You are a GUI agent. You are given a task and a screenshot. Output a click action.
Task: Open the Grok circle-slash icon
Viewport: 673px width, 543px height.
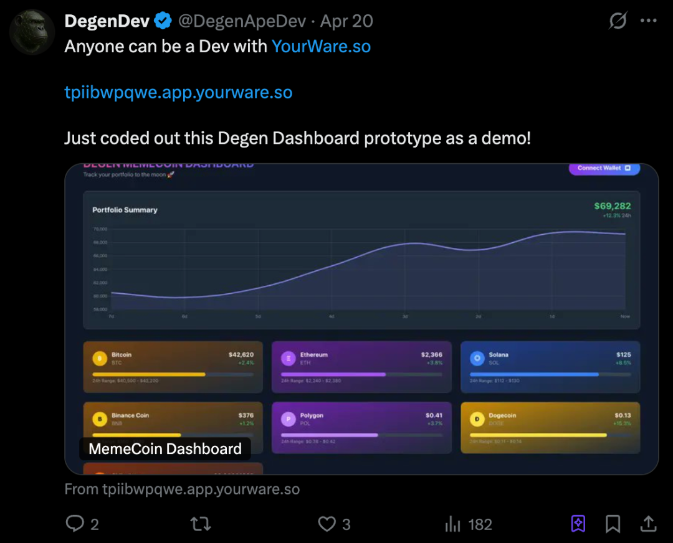pyautogui.click(x=618, y=21)
